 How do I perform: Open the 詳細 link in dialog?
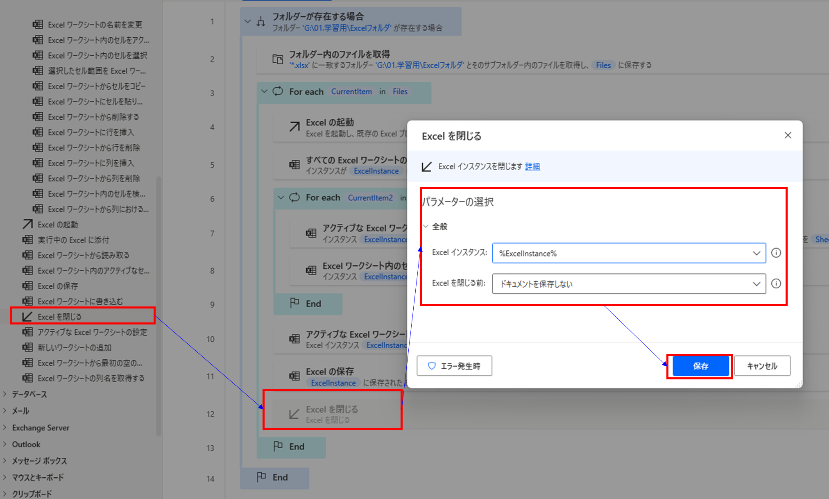[532, 166]
